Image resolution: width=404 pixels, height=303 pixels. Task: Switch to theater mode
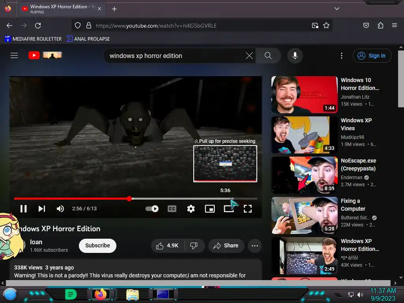point(228,209)
